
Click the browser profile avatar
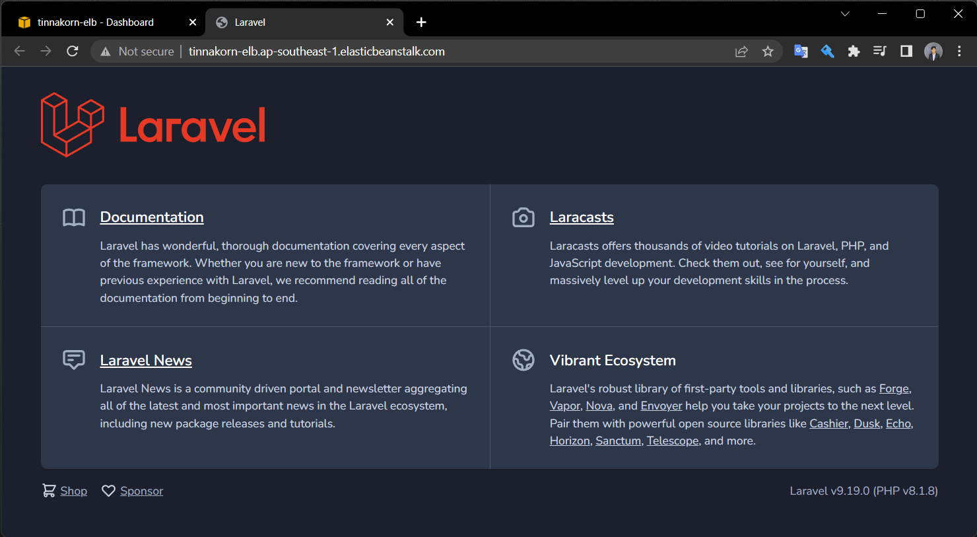tap(933, 51)
